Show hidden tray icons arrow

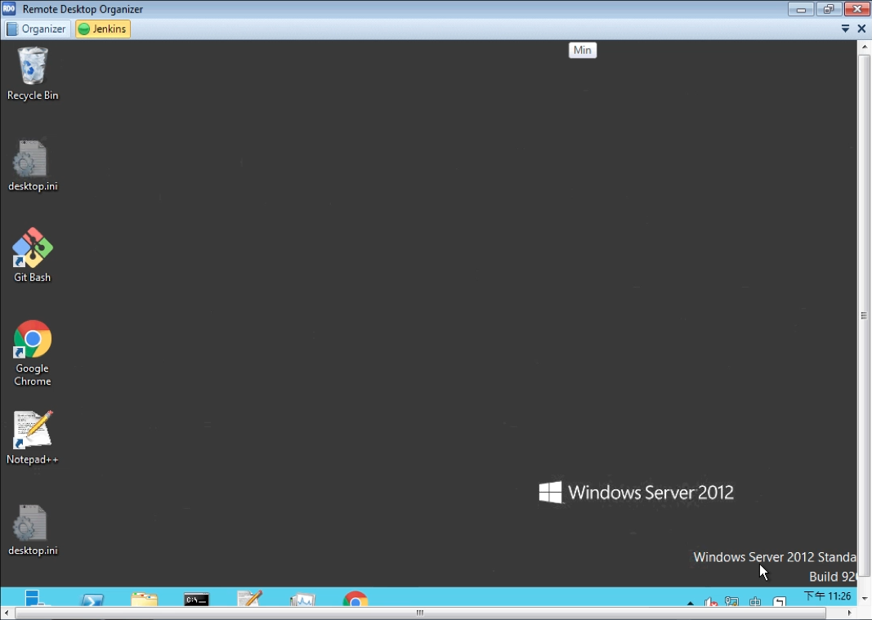tap(690, 602)
